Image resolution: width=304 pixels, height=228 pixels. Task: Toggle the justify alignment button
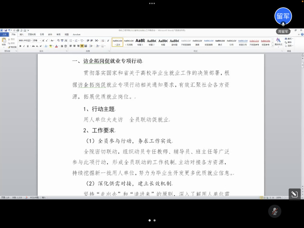[x=82, y=46]
